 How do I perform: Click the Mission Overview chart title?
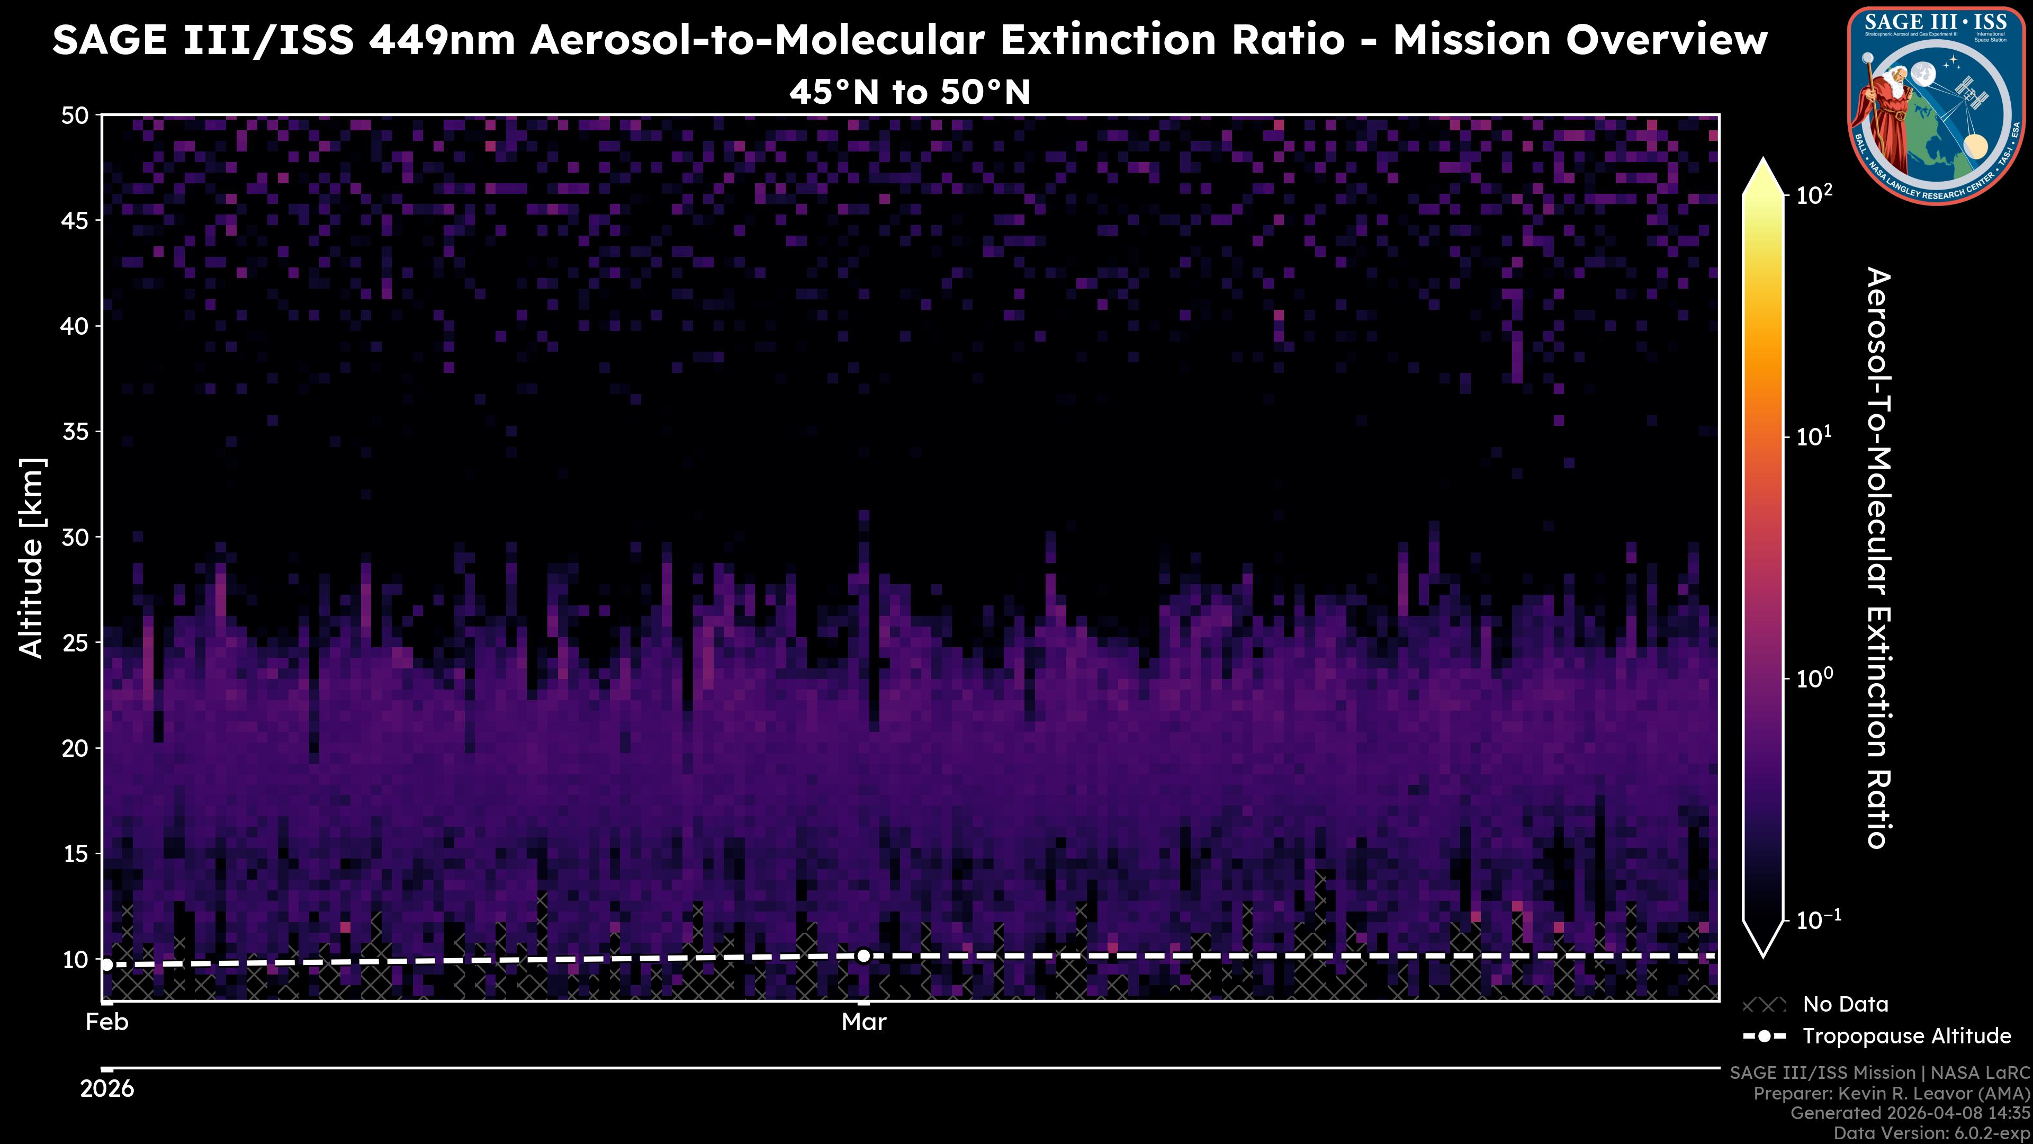(x=909, y=40)
